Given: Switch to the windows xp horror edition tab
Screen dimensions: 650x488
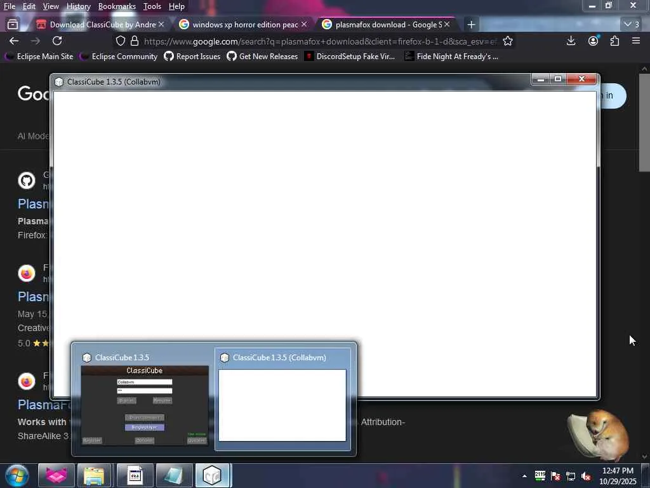Looking at the screenshot, I should (x=243, y=25).
